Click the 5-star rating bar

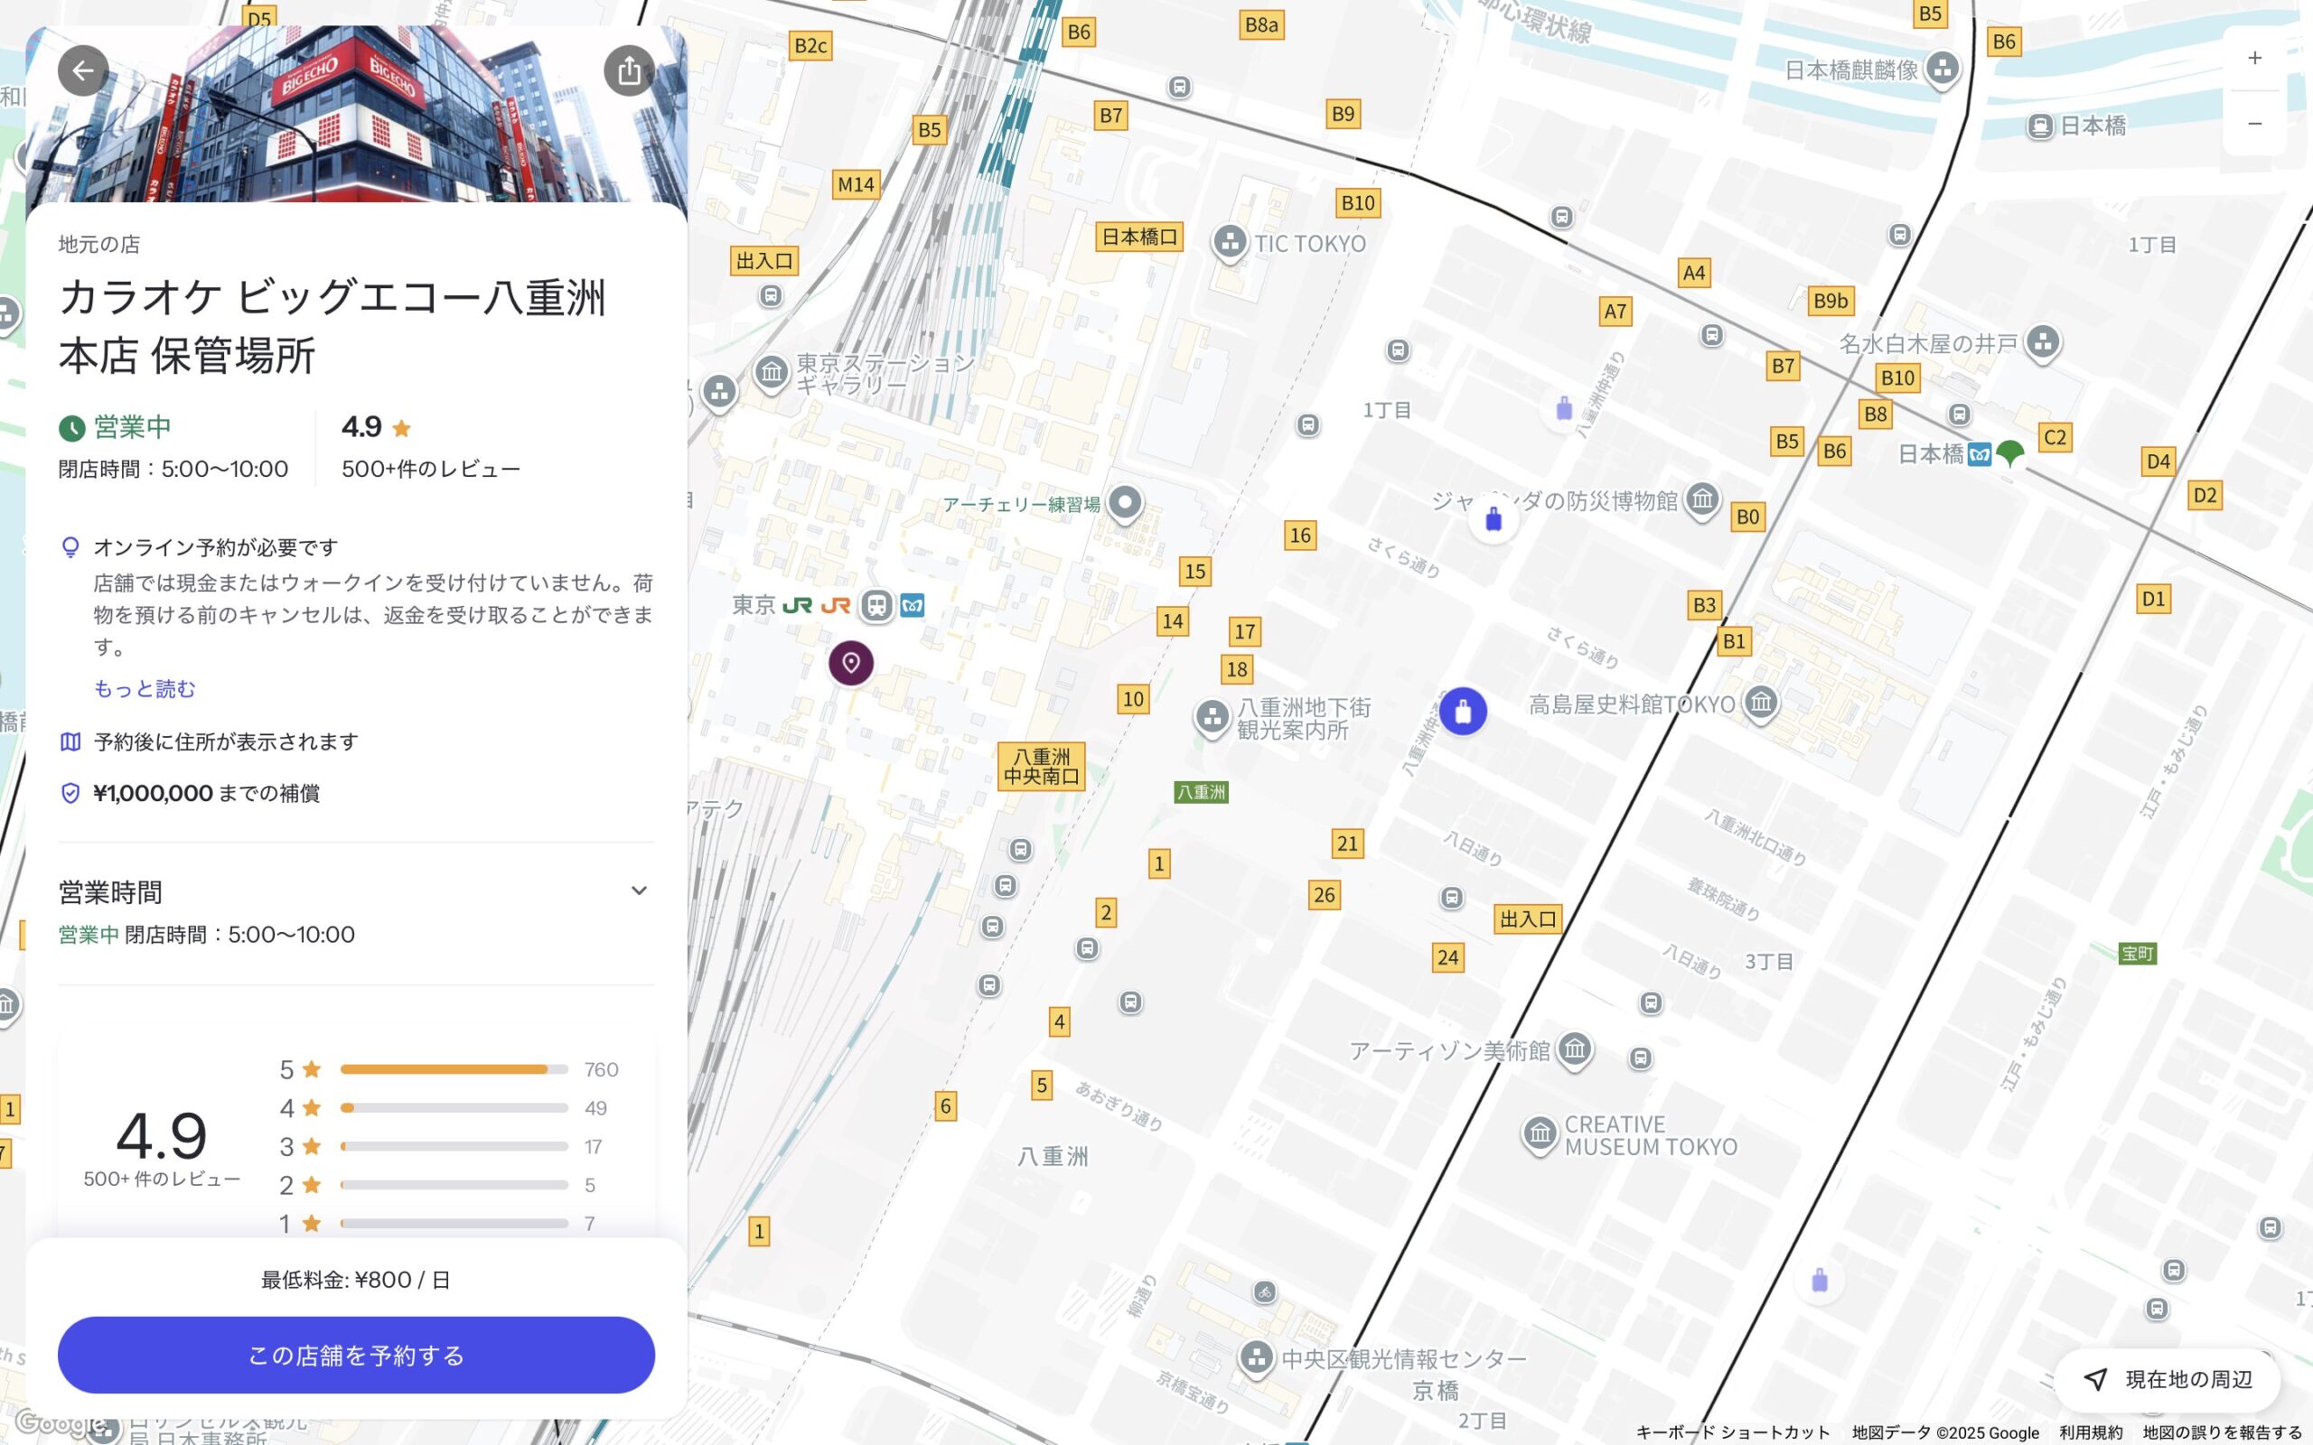click(x=454, y=1069)
